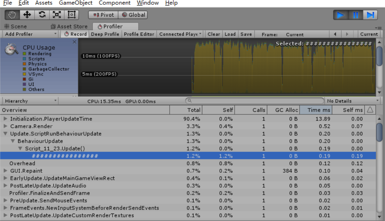
Task: Click the Save button
Action: (x=246, y=34)
